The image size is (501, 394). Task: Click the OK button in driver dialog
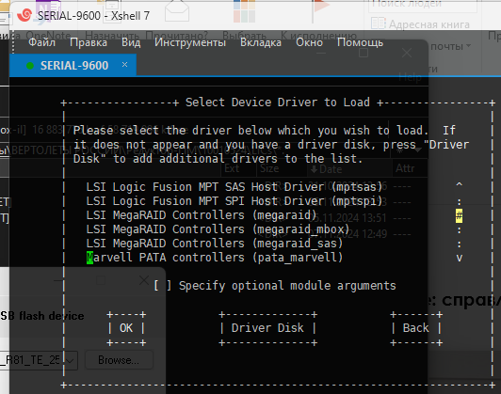click(x=126, y=328)
